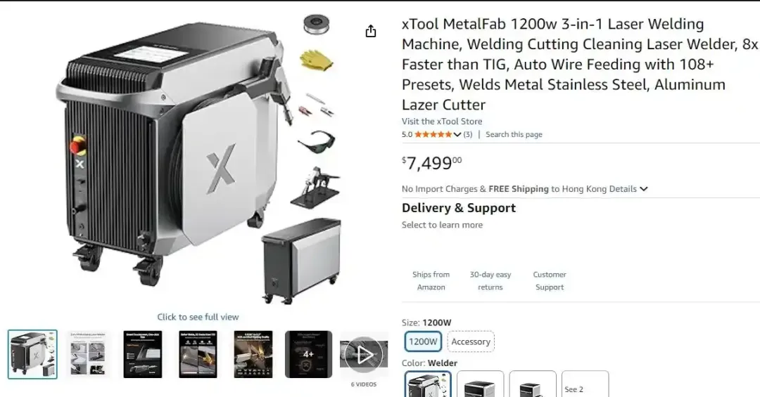
Task: Select the Welder color swatch
Action: 428,384
